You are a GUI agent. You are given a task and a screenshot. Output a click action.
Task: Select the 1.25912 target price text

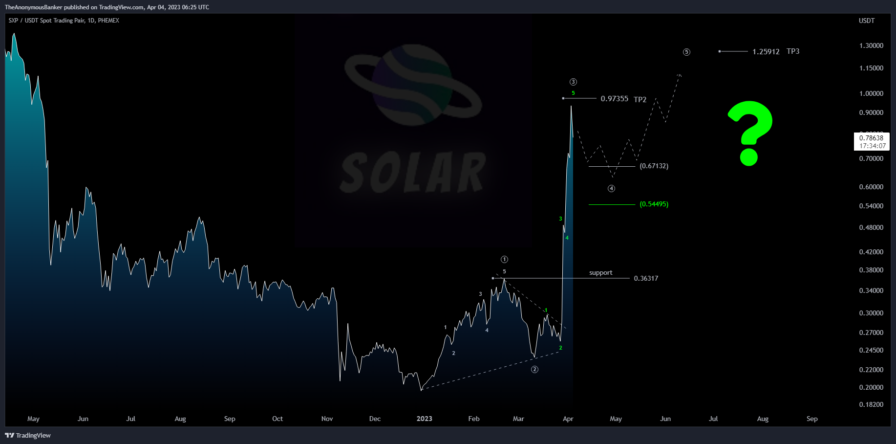(766, 52)
